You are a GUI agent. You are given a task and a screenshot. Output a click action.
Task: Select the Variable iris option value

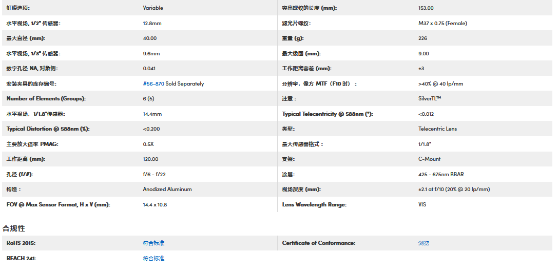pyautogui.click(x=153, y=8)
